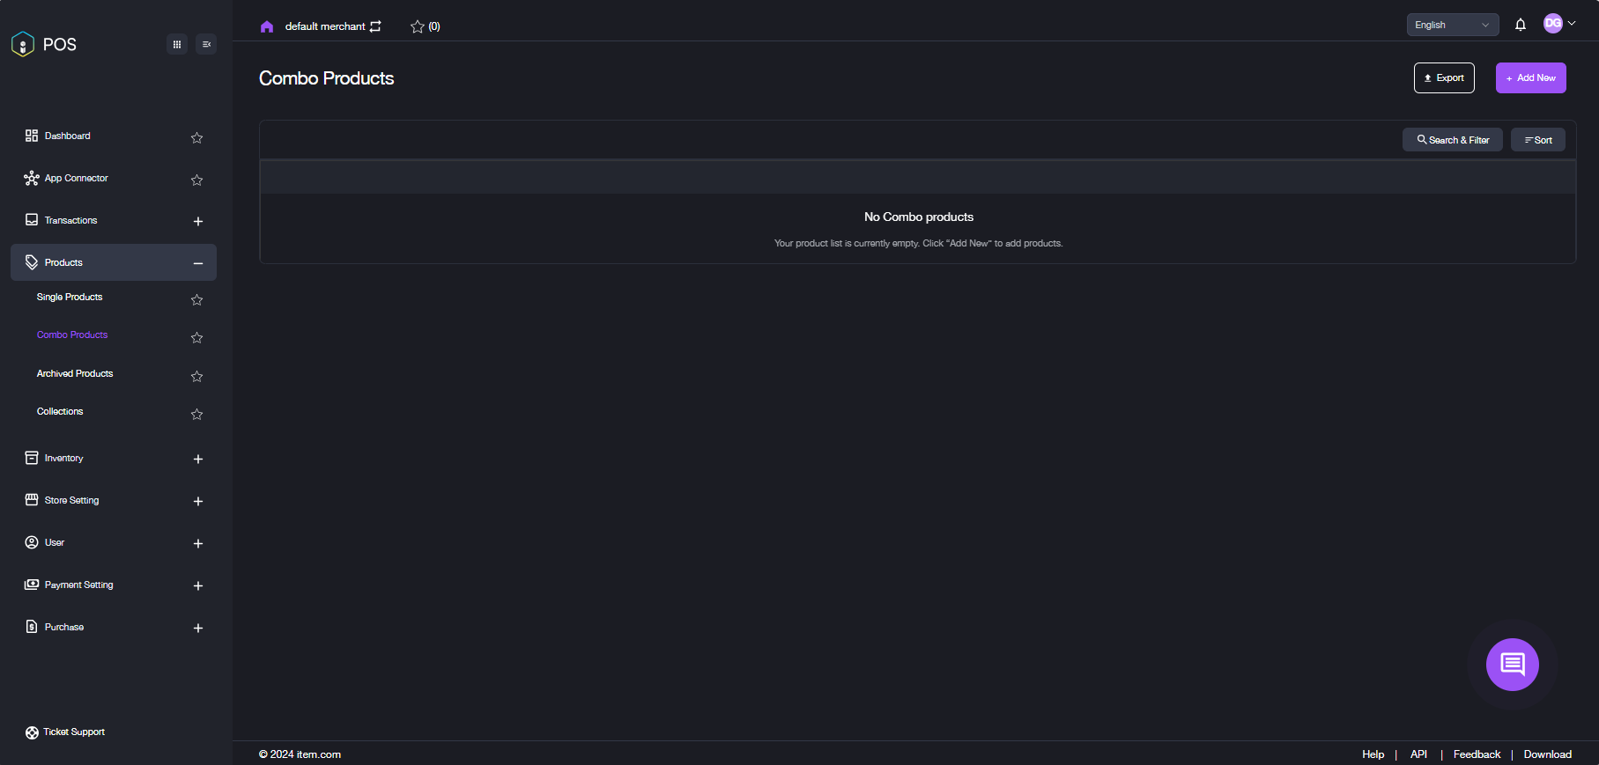Image resolution: width=1599 pixels, height=765 pixels.
Task: Go to Collections in sidebar
Action: pyautogui.click(x=60, y=412)
